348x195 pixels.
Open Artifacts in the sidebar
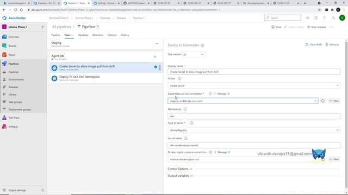[x=13, y=127]
